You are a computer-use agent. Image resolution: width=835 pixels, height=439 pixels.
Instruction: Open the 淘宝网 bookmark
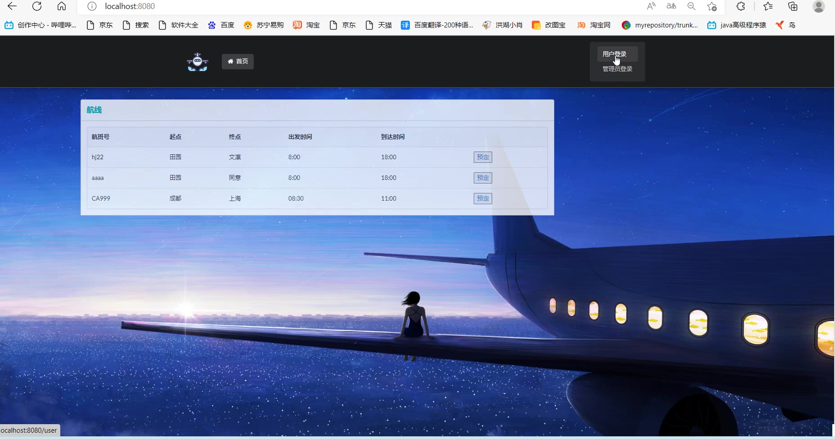tap(593, 25)
